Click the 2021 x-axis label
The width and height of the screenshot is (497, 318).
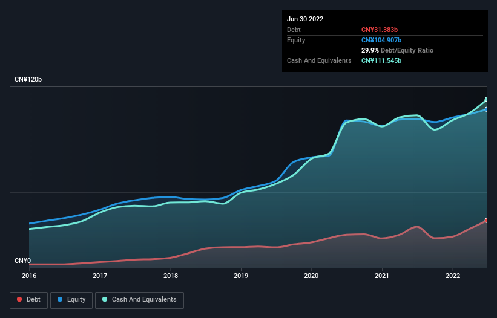(x=382, y=276)
